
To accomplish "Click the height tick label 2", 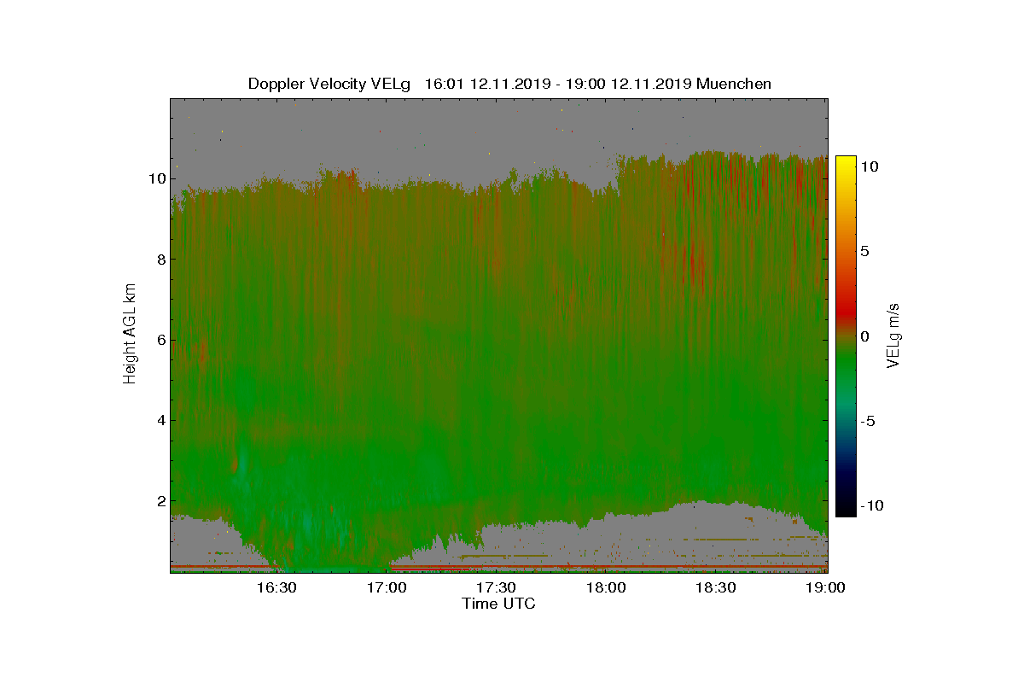I will (x=160, y=500).
